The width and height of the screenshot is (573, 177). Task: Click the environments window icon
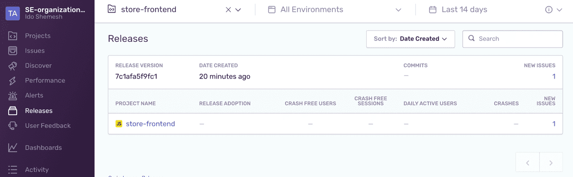[x=272, y=10]
